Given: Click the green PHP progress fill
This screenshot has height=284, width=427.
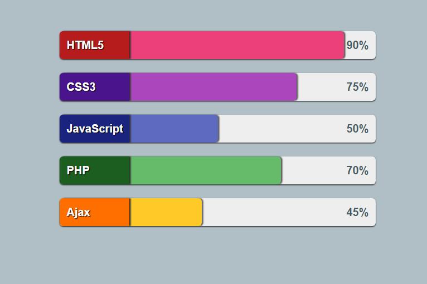Looking at the screenshot, I should 206,170.
